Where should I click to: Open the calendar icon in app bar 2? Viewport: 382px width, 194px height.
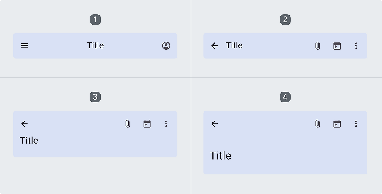click(337, 46)
